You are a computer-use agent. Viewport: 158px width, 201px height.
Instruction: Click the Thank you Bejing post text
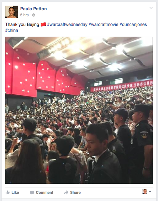[x=22, y=24]
